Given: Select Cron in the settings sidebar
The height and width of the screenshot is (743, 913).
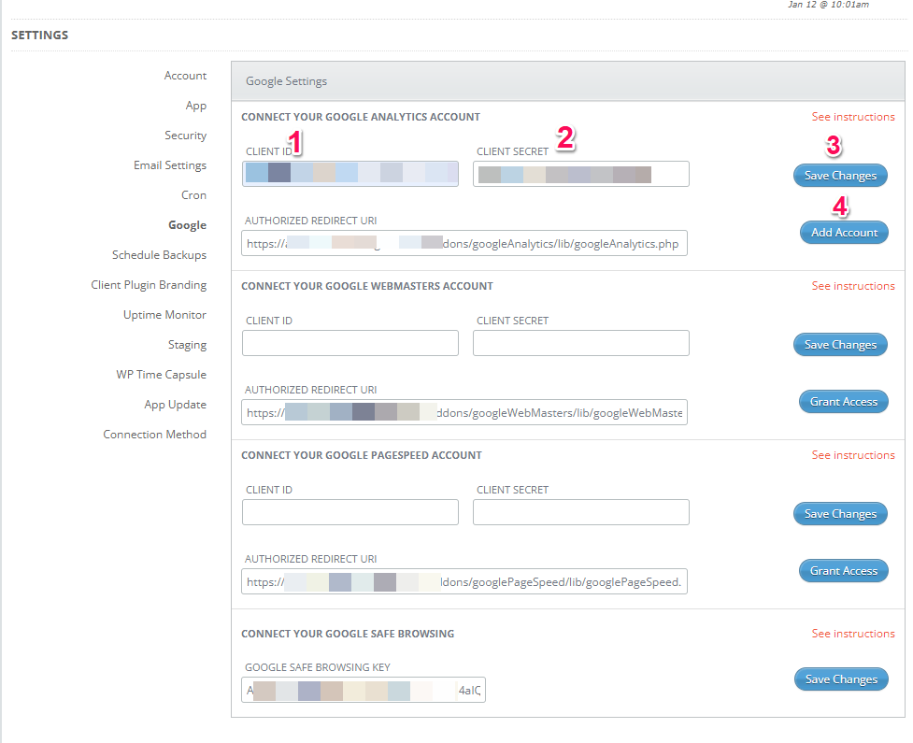Looking at the screenshot, I should pos(193,195).
